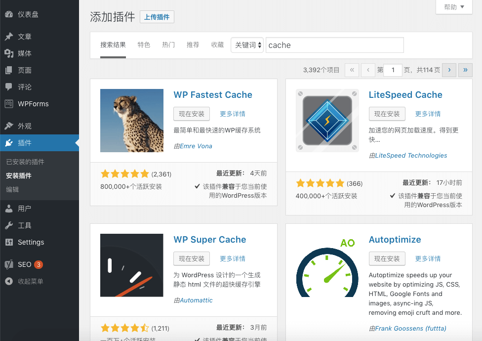
Task: Install the WP Fastest Cache plugin
Action: coord(192,114)
